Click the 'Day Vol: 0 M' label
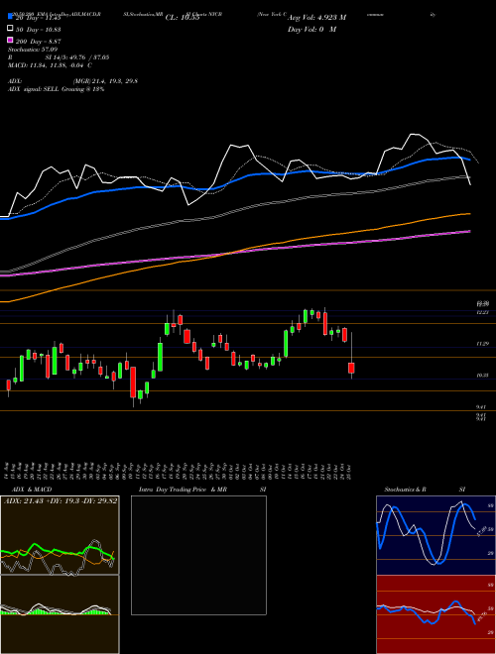The height and width of the screenshot is (654, 496). tap(311, 29)
